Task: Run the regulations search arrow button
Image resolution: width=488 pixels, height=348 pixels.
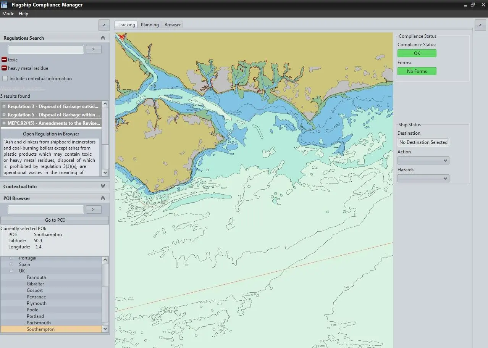Action: point(94,49)
